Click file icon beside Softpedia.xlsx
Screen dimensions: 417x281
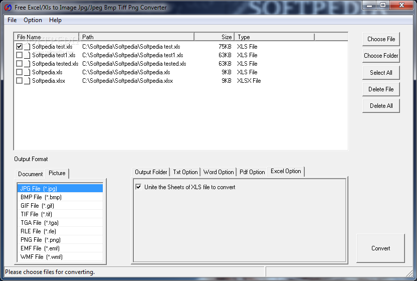coord(27,81)
